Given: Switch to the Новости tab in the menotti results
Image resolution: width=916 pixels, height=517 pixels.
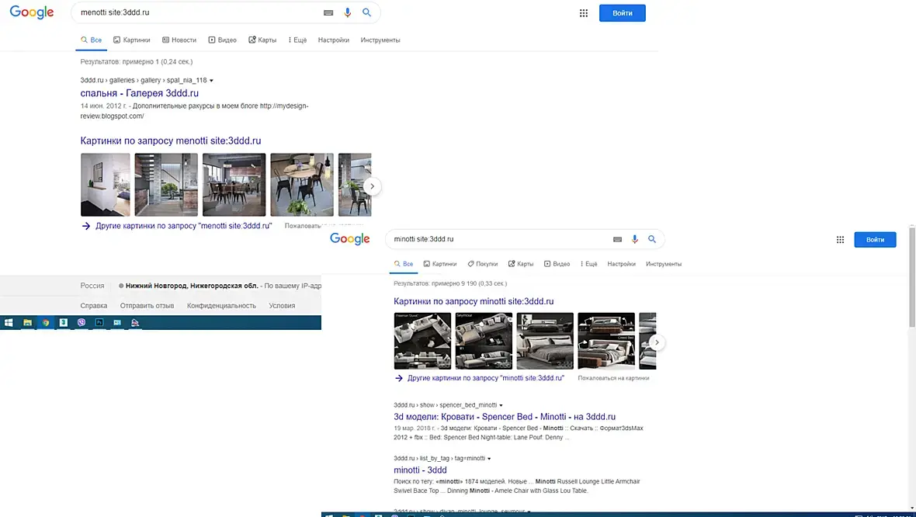Looking at the screenshot, I should tap(179, 40).
